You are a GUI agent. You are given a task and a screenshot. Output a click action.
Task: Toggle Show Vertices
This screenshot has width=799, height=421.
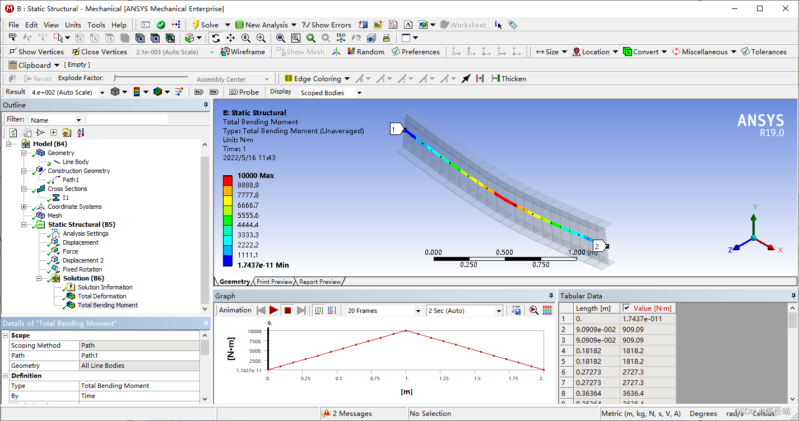click(35, 52)
